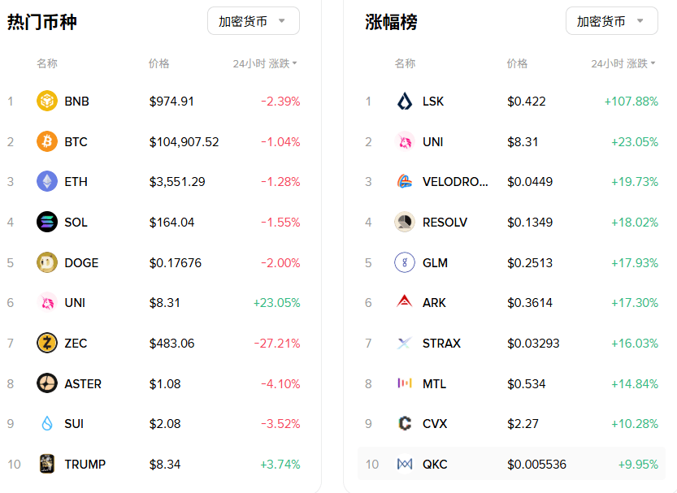
Task: Click the ETH ethereum icon
Action: pos(47,181)
